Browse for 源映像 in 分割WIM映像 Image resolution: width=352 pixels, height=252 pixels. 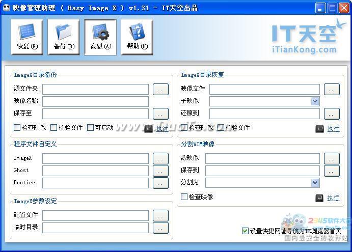pyautogui.click(x=332, y=158)
